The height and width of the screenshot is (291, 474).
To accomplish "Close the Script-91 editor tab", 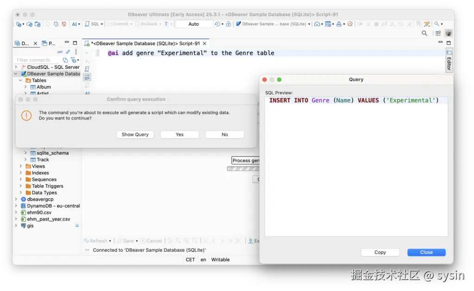I will 205,43.
